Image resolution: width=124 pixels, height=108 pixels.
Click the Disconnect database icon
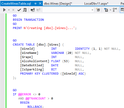point(38,10)
